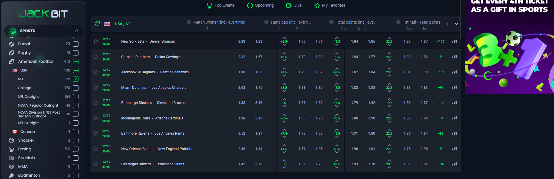Viewport: 554px width, 179px height.
Task: Switch to the Upcoming tab
Action: click(261, 5)
